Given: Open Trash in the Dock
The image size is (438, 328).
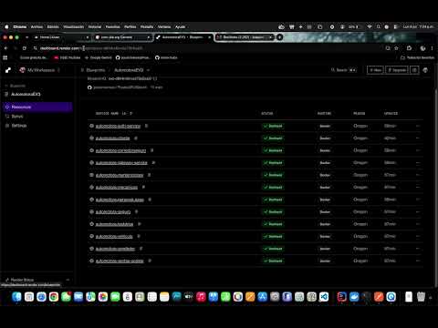Looking at the screenshot, I should pyautogui.click(x=421, y=297).
